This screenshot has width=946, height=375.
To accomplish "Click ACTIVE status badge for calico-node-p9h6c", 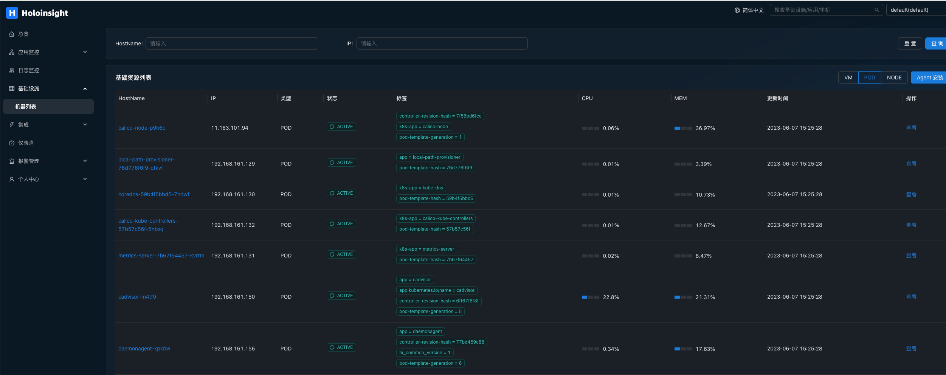I will [341, 127].
